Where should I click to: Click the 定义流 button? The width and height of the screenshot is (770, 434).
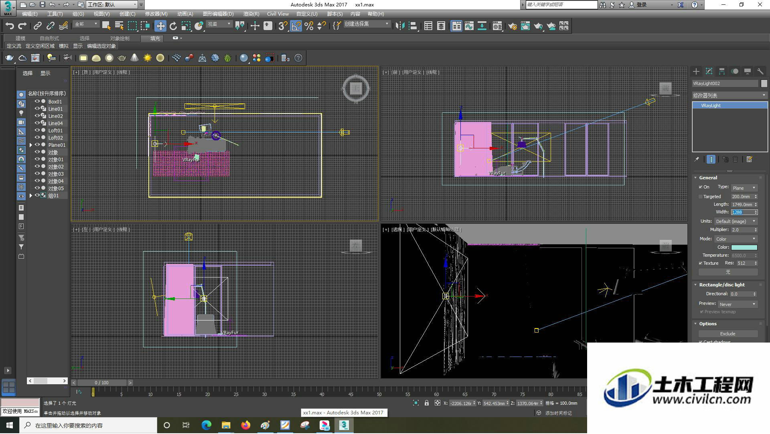[14, 46]
